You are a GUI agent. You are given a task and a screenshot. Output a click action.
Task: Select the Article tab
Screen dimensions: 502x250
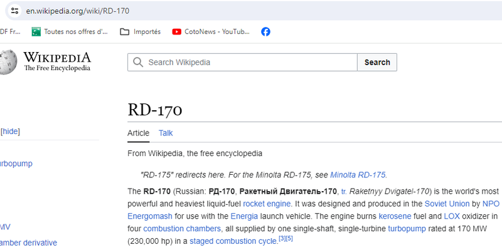point(138,133)
